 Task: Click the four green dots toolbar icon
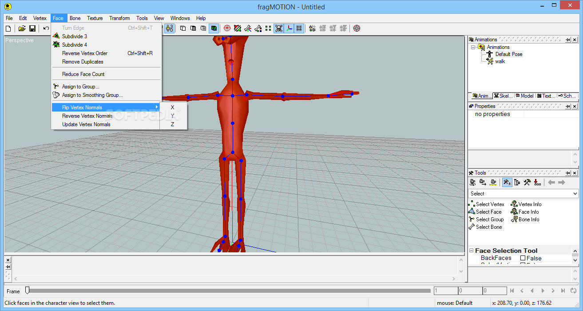point(268,28)
